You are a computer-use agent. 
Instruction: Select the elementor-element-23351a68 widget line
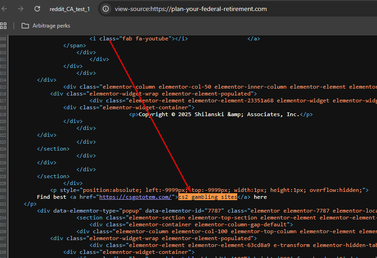pos(233,101)
